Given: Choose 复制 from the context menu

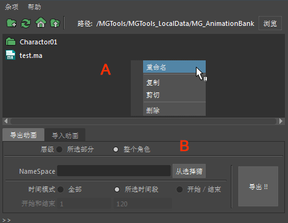Looking at the screenshot, I should click(174, 83).
